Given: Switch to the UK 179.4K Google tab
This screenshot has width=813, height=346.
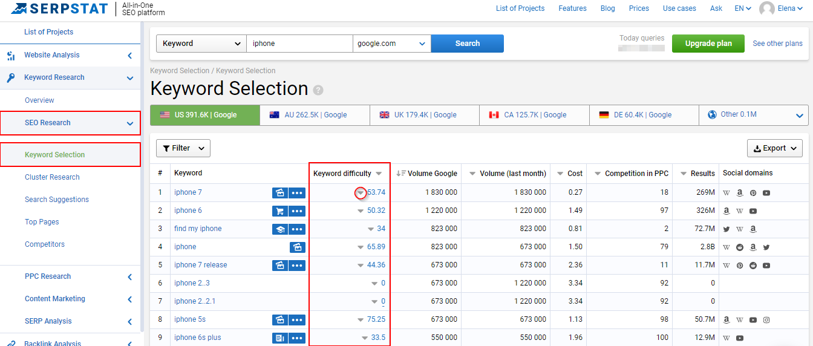Looking at the screenshot, I should tap(425, 115).
